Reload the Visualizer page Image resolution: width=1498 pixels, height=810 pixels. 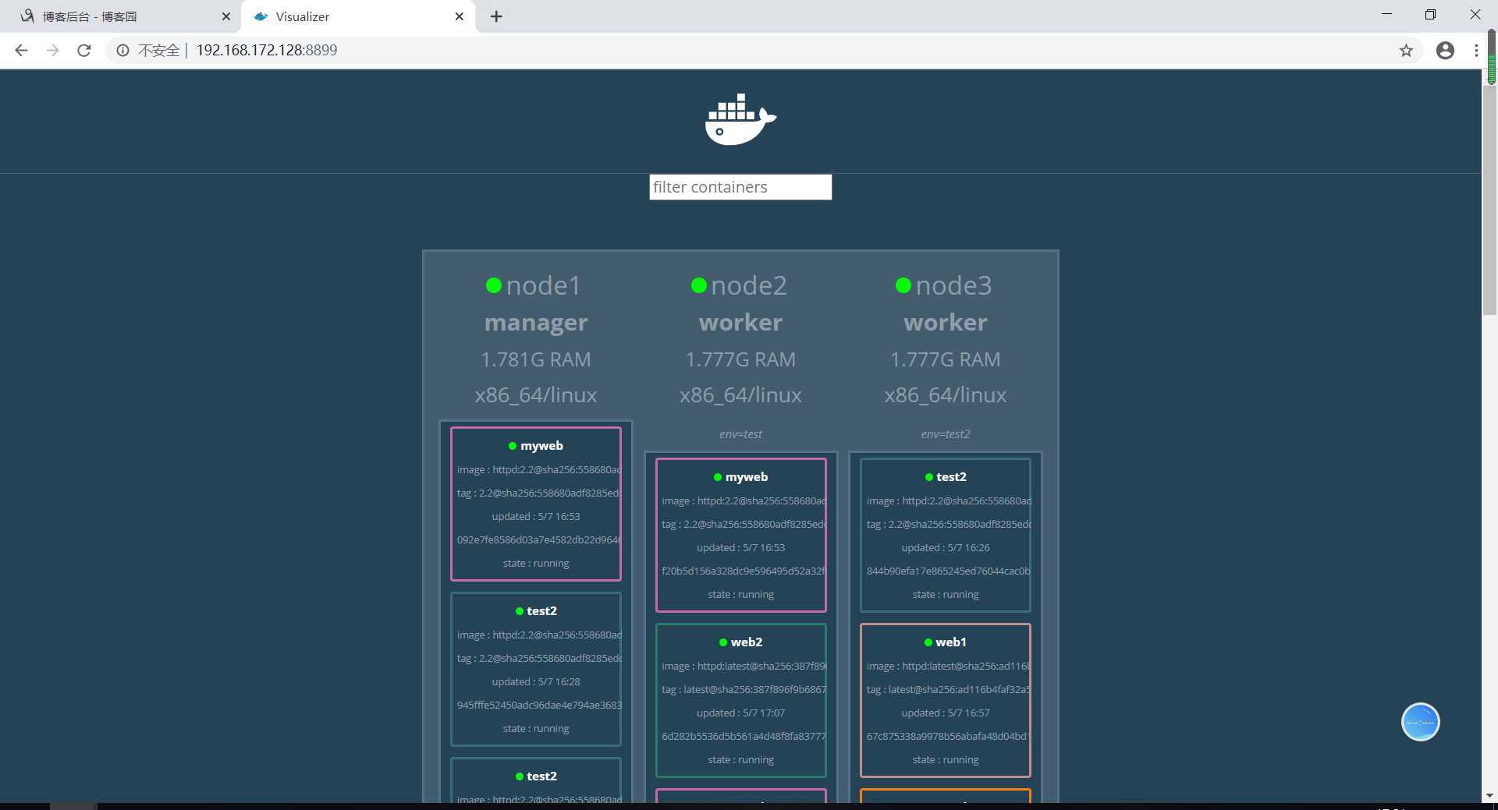click(x=84, y=50)
